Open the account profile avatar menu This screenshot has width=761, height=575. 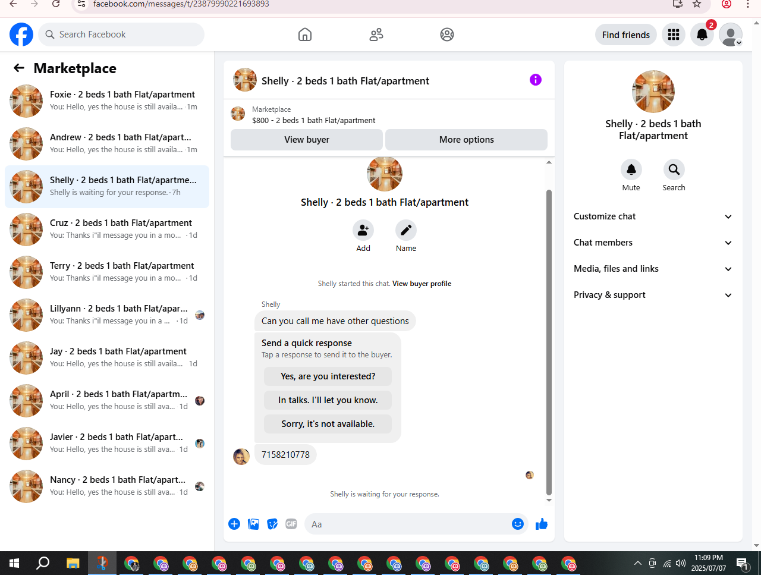pos(731,34)
